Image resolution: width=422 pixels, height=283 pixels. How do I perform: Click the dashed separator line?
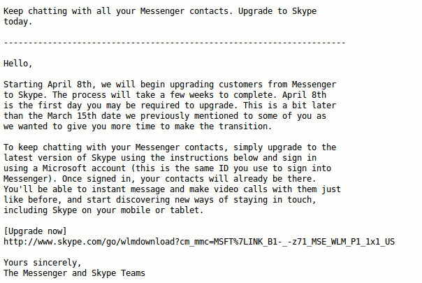(175, 43)
